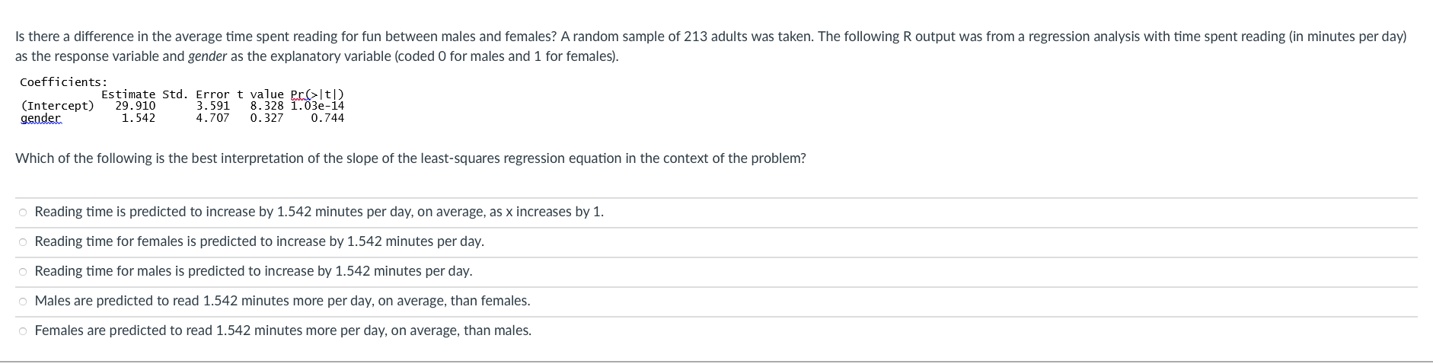The height and width of the screenshot is (364, 1433).
Task: Click the '(Intercept)' row label
Action: click(58, 106)
